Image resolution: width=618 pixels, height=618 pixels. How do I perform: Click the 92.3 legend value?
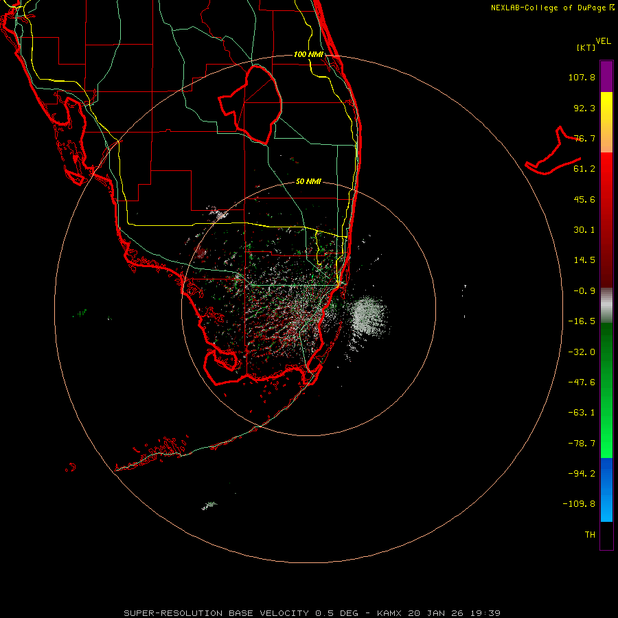584,108
